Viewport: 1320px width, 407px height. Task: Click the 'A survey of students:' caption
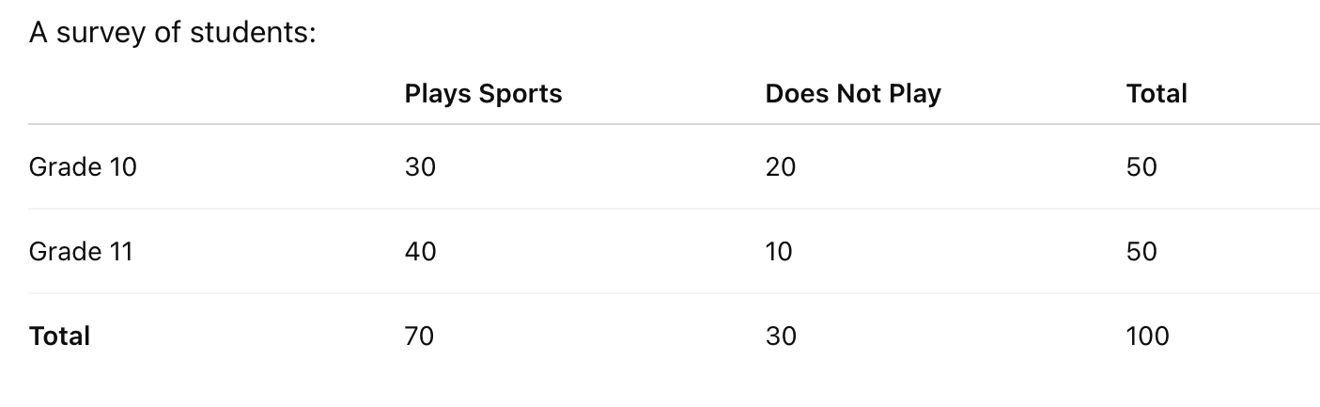(x=173, y=34)
